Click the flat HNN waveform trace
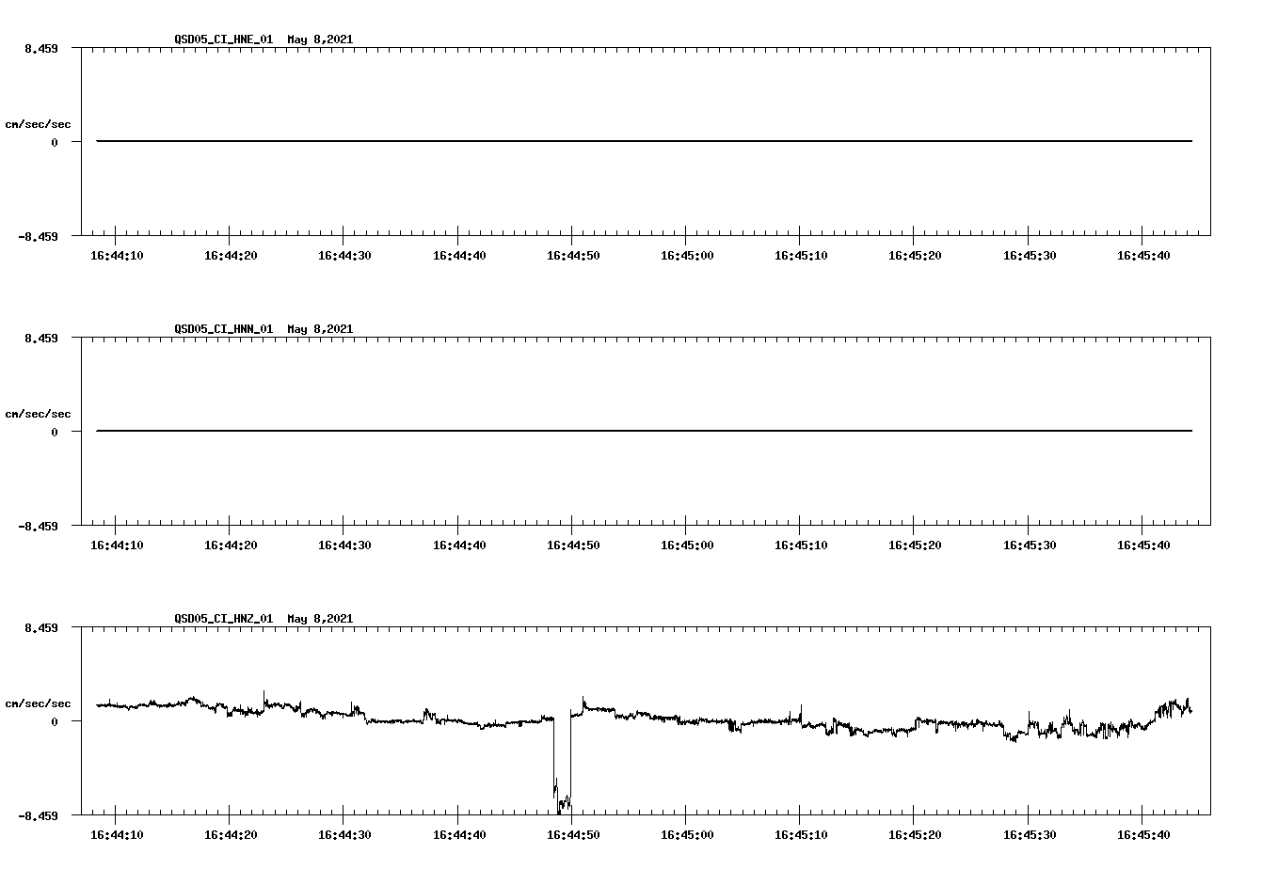The image size is (1278, 869). pos(565,431)
